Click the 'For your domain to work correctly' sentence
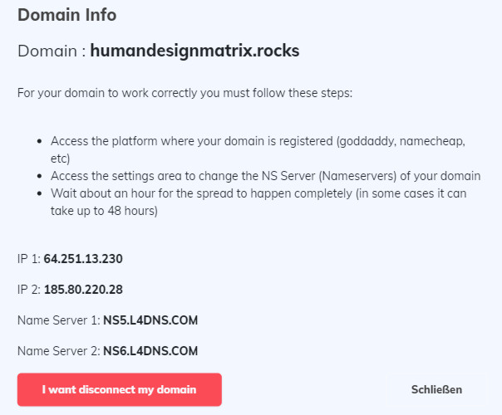Viewport: 502px width, 415px height. tap(185, 92)
